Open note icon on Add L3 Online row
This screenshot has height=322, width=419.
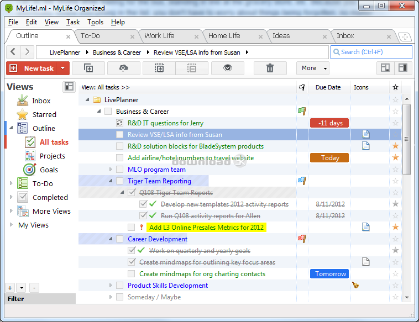365,227
